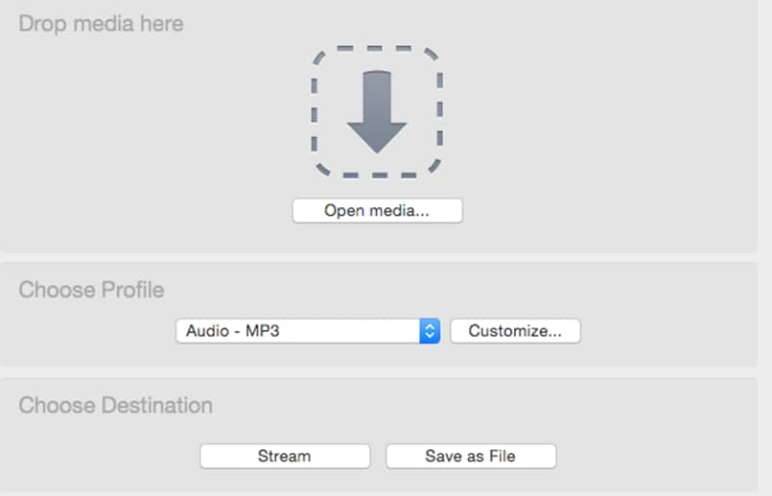Browse for a file with Open media

(x=377, y=211)
